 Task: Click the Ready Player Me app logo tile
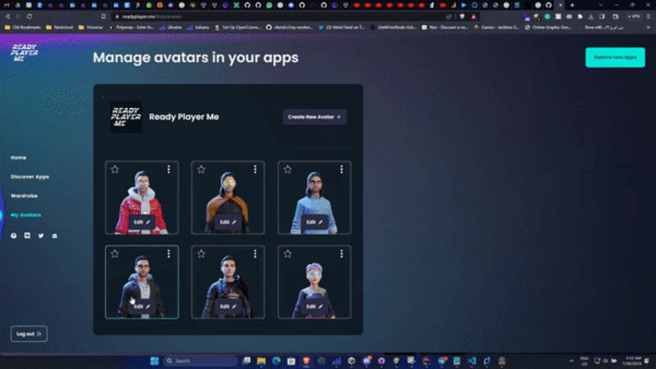[x=126, y=117]
